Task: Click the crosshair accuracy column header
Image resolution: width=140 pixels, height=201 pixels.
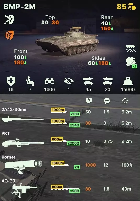Action: 125,100
